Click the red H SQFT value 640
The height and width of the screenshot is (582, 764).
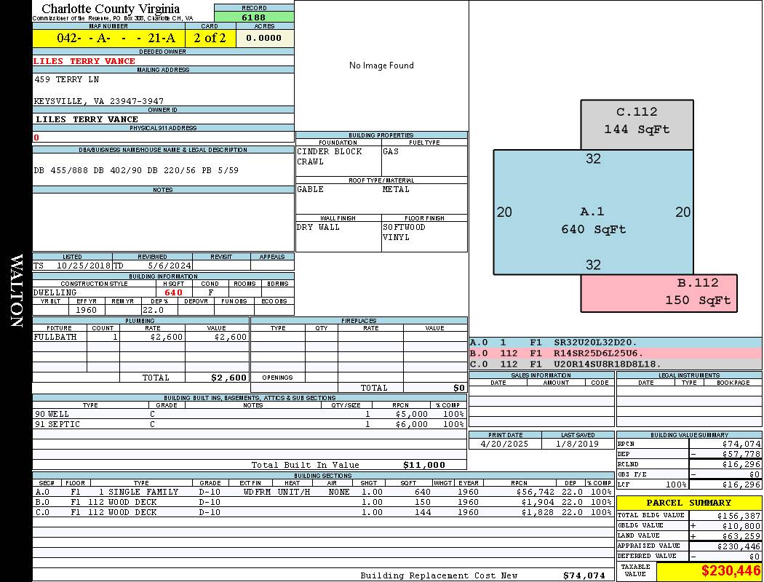(174, 292)
